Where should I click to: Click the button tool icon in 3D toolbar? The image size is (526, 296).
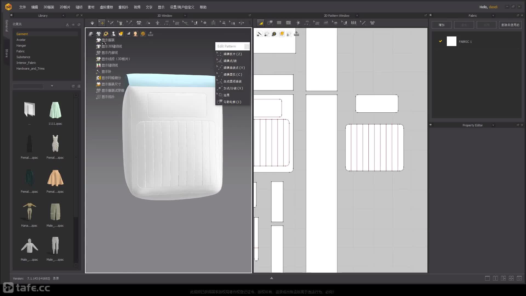[204, 23]
